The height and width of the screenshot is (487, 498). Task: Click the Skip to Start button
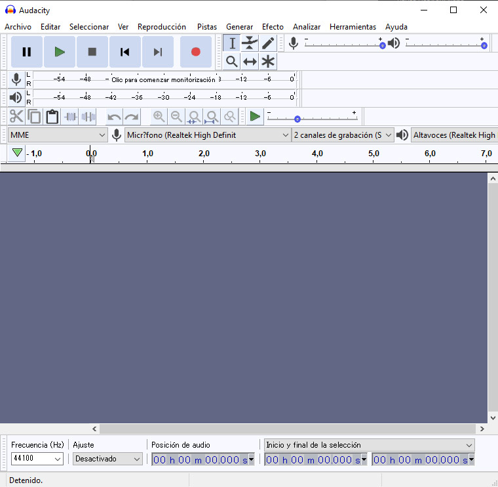click(125, 52)
